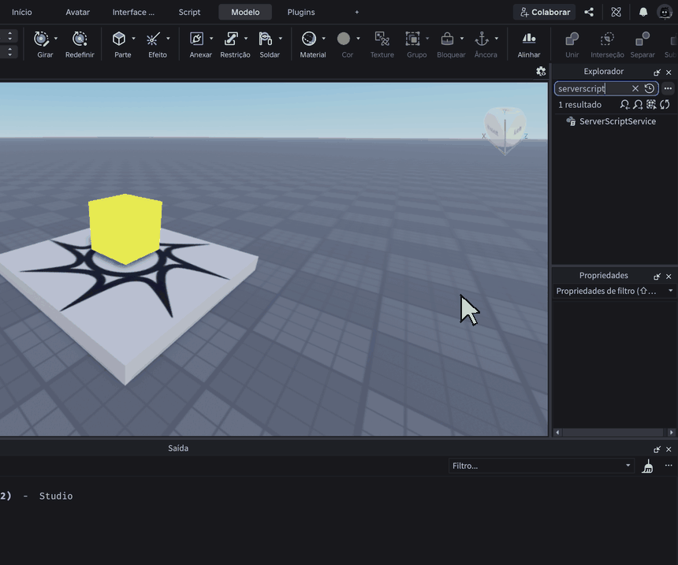Open the notifications bell
The image size is (678, 565).
643,12
